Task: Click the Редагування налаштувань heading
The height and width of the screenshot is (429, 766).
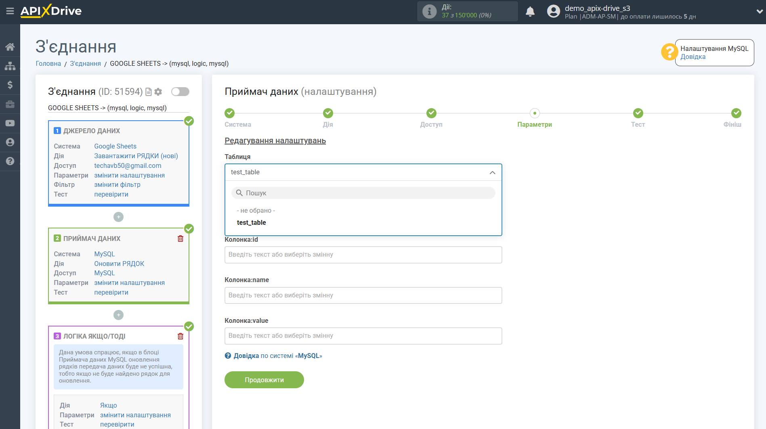Action: point(275,140)
